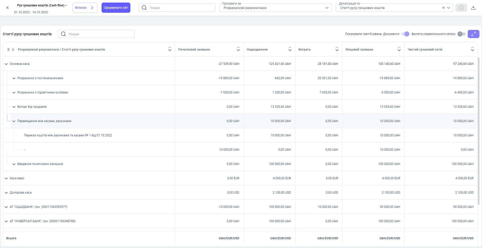Click the collapse all rows icon

coord(13,50)
